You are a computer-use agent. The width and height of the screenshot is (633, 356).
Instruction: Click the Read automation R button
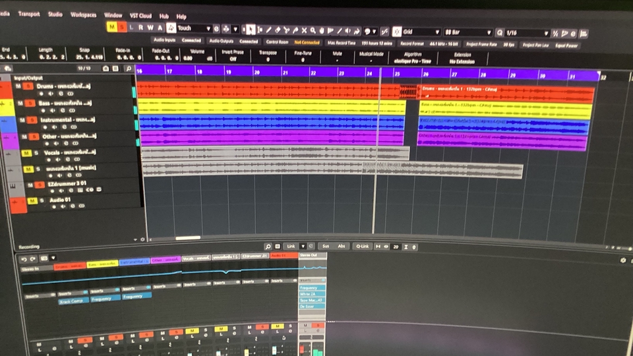140,28
